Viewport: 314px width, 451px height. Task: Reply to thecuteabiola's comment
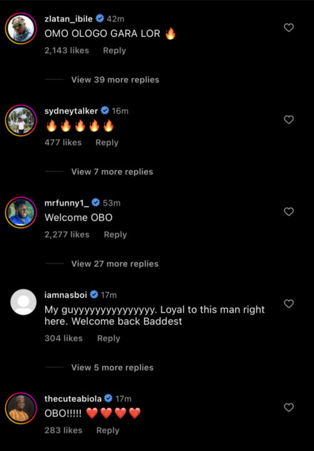coord(108,430)
